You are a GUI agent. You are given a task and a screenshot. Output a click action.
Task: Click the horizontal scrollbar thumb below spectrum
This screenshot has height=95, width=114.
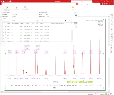pyautogui.click(x=54, y=92)
